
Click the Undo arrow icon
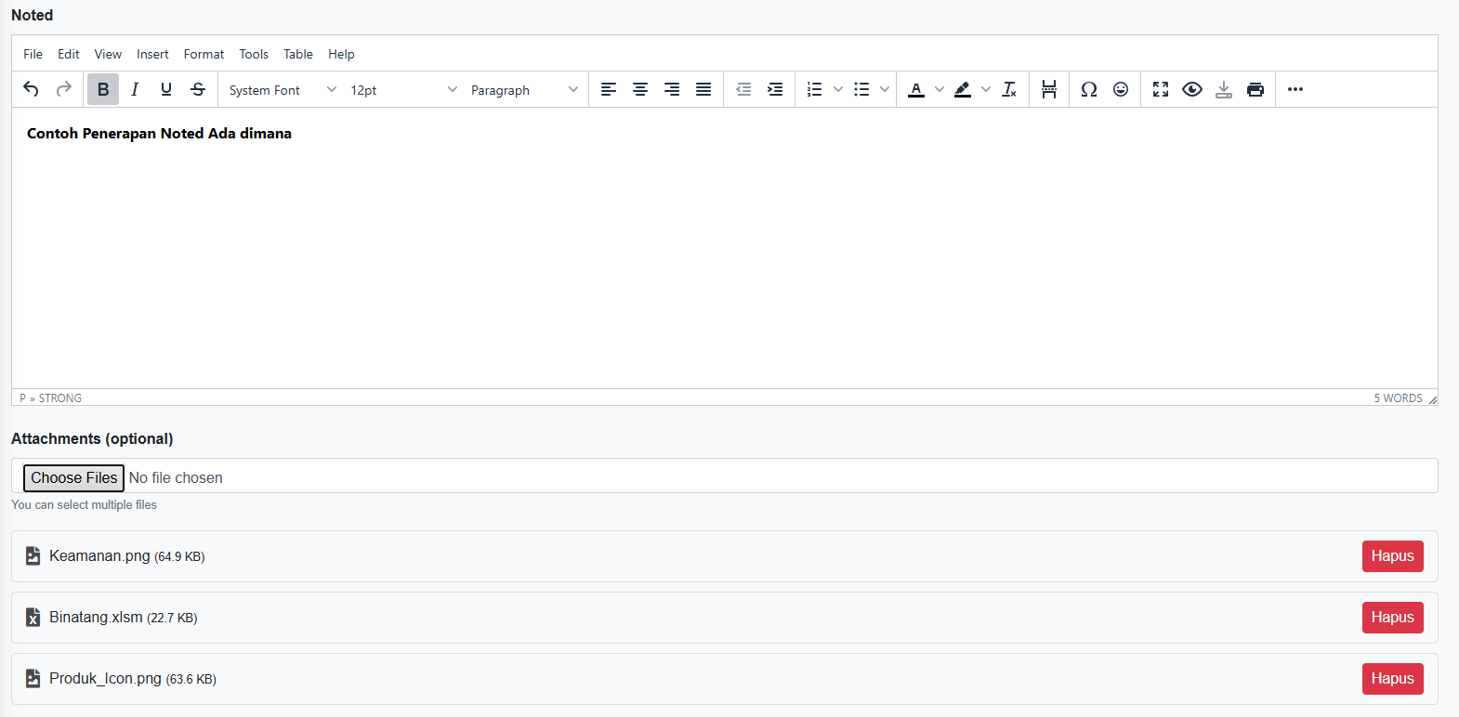point(31,89)
